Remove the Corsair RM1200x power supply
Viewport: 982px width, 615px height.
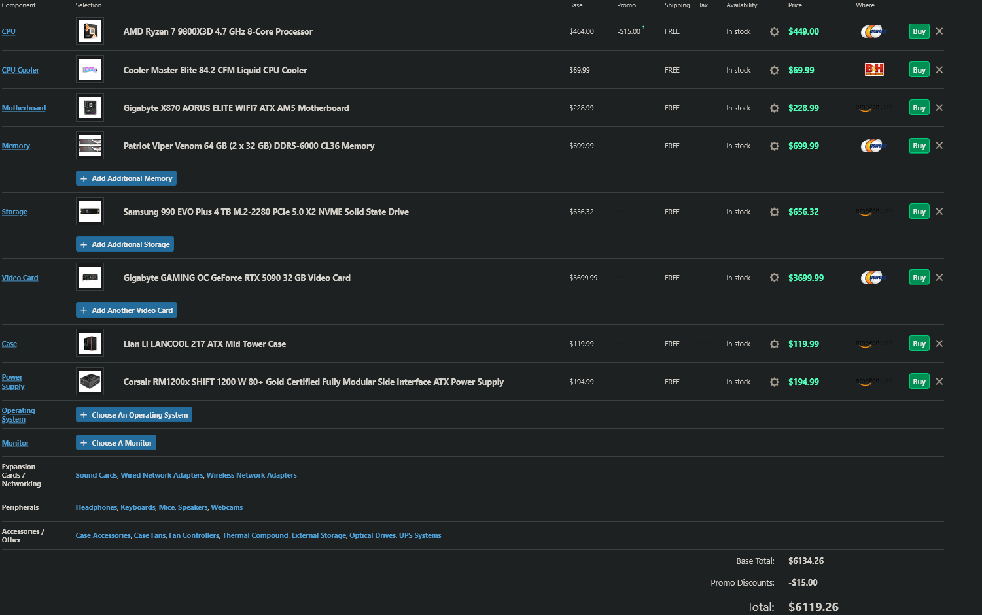coord(939,382)
